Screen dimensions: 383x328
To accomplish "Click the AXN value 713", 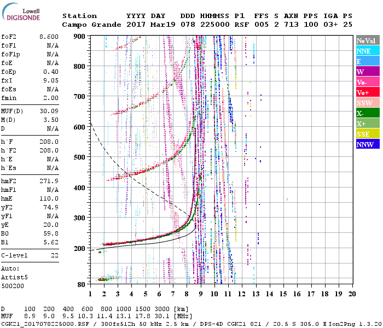I will 291,25.
